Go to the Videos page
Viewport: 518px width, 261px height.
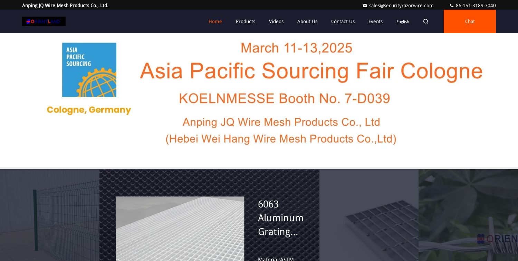pos(276,21)
